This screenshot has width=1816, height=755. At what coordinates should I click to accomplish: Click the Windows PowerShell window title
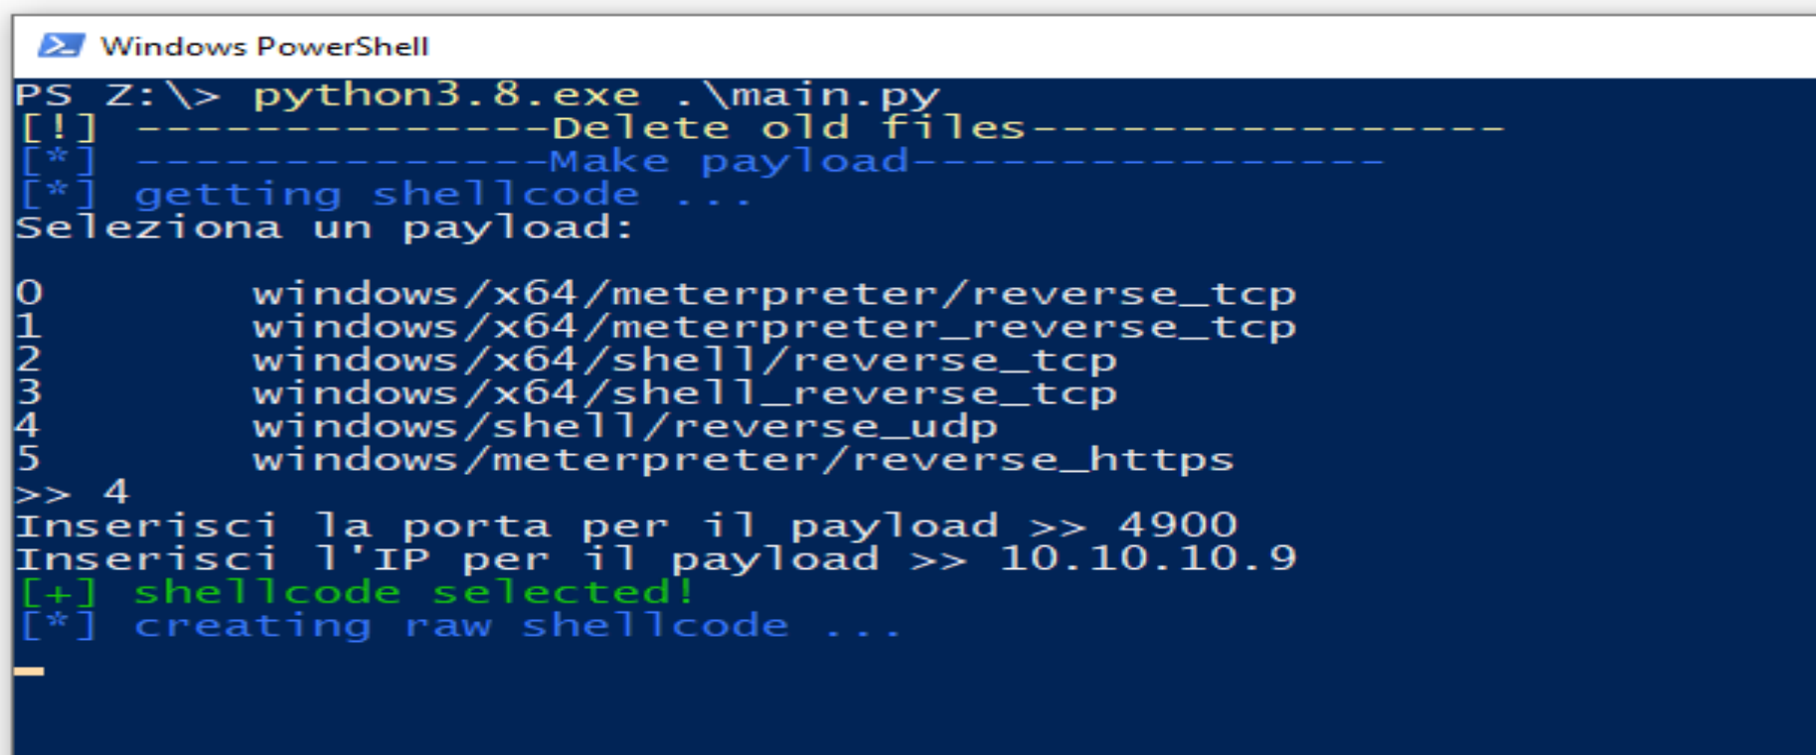[264, 47]
